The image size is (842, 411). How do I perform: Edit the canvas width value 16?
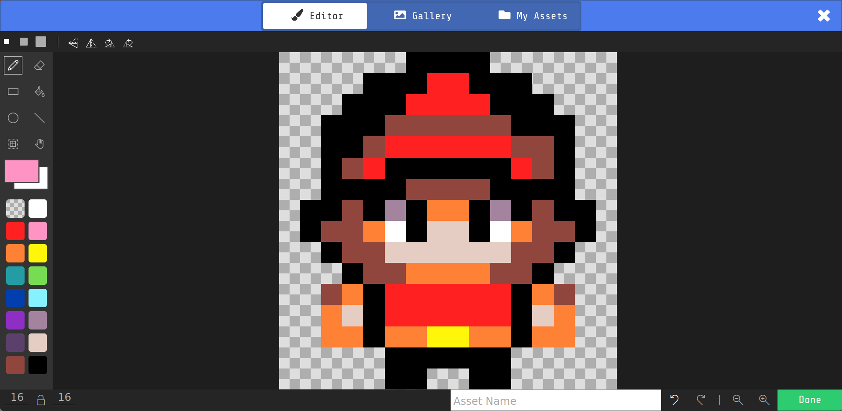pos(17,397)
